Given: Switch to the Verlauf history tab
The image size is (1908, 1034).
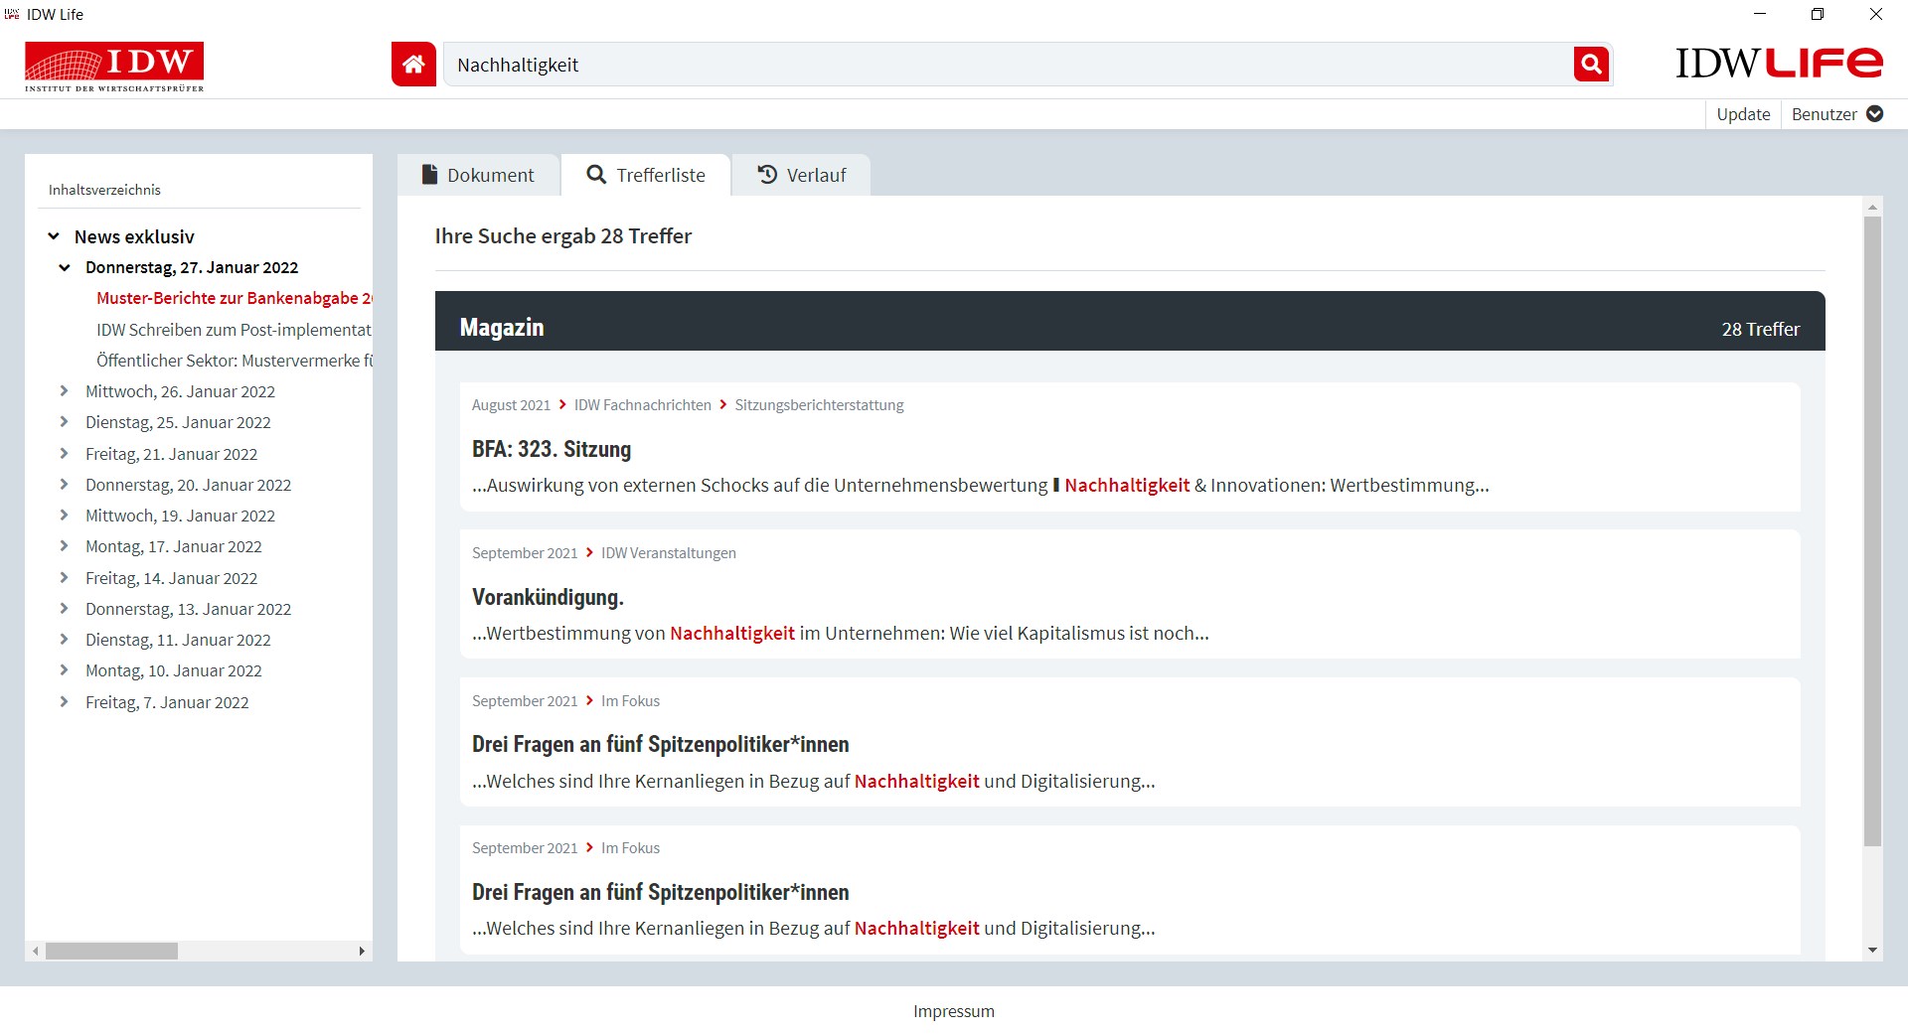Looking at the screenshot, I should (x=802, y=175).
